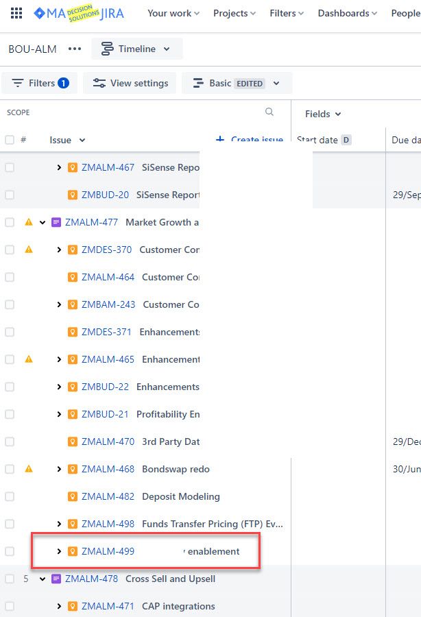
Task: Check the box for ZMALM-478 row
Action: pos(10,579)
